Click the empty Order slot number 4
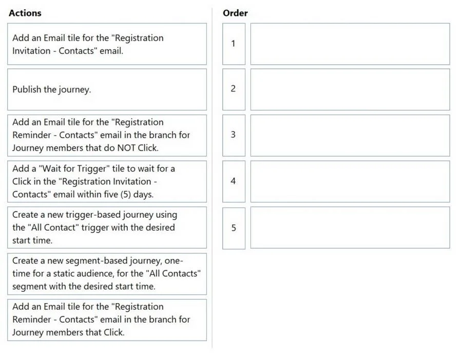The width and height of the screenshot is (462, 353). pos(350,181)
